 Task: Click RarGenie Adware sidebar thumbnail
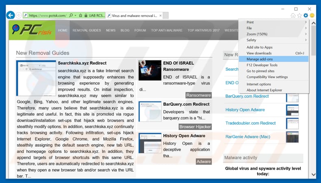click(292, 137)
